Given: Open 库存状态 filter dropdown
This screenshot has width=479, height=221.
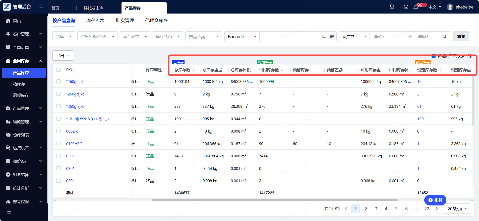Looking at the screenshot, I should [168, 37].
